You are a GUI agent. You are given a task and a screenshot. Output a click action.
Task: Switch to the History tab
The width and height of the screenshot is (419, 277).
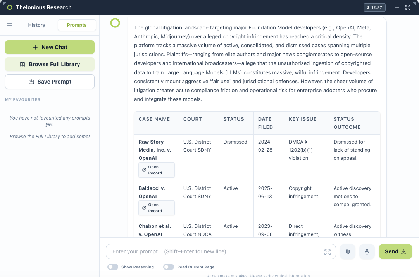[36, 25]
